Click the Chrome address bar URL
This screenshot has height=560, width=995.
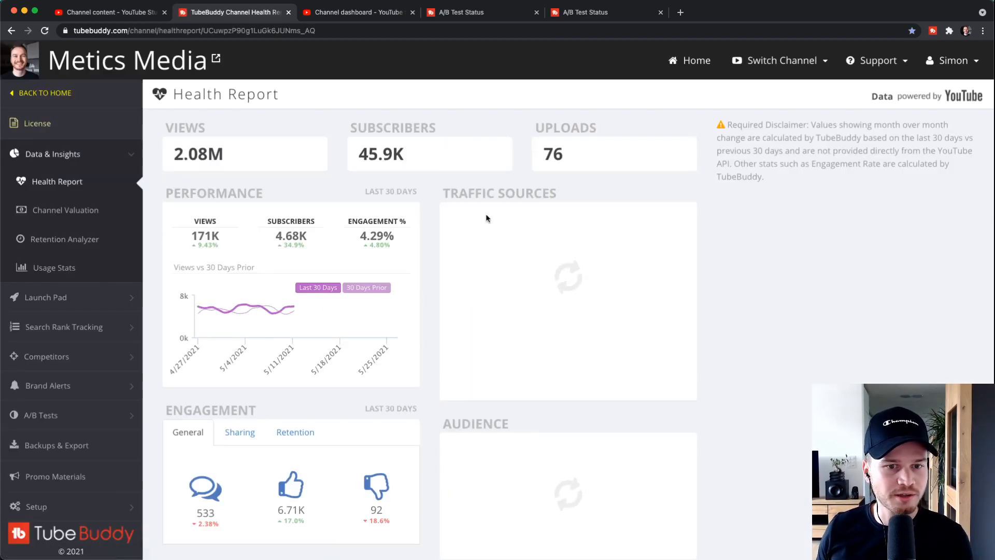(x=194, y=31)
